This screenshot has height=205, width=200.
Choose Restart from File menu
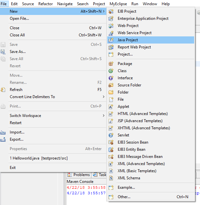click(x=53, y=123)
